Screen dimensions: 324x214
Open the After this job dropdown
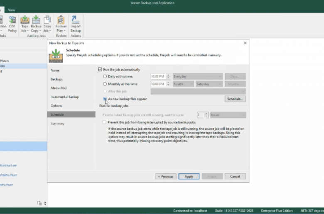coord(198,91)
